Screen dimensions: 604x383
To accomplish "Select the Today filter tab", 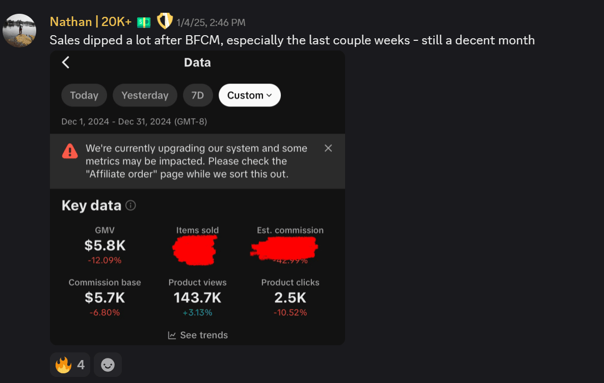I will click(84, 95).
